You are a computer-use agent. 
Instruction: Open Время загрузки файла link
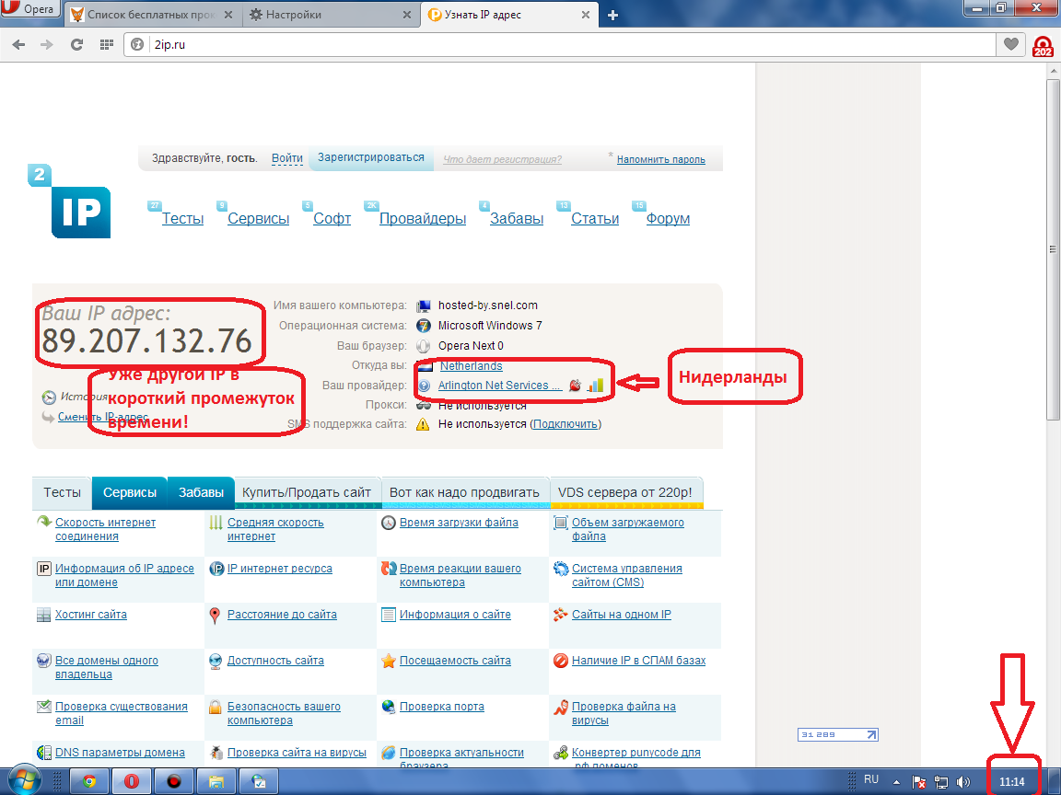pos(459,523)
